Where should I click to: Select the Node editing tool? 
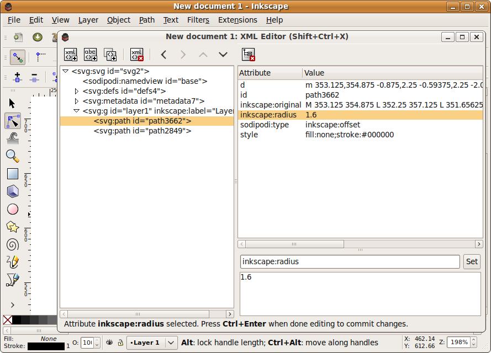(x=13, y=121)
